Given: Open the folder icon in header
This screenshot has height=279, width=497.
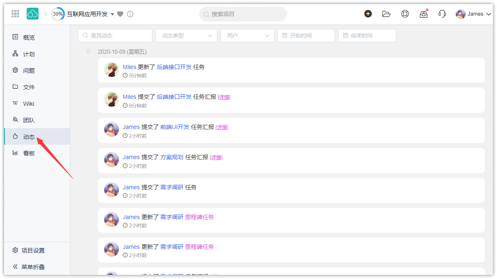Looking at the screenshot, I should [386, 14].
